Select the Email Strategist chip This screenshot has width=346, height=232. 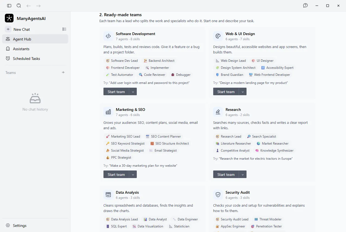point(163,151)
